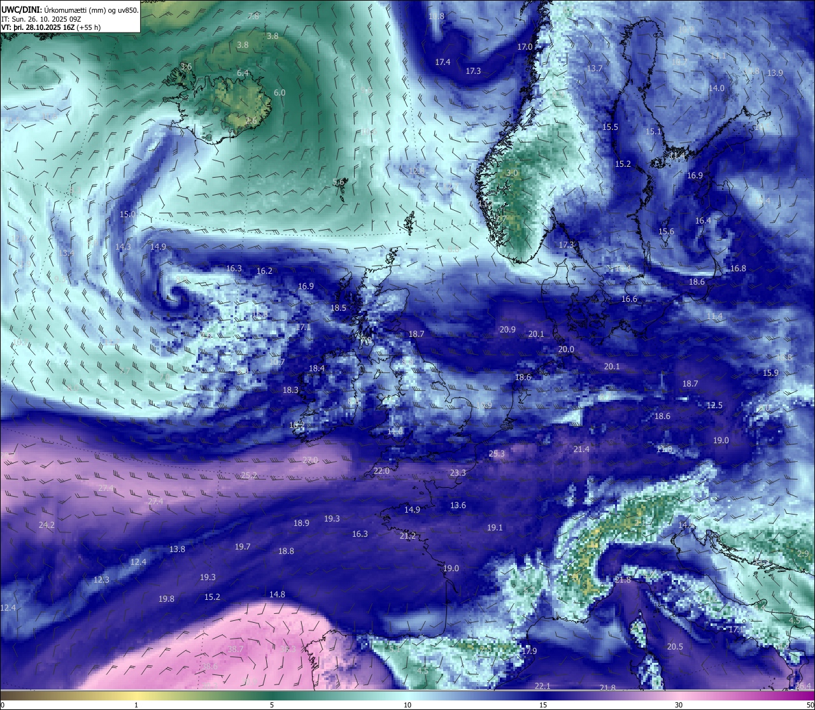This screenshot has height=710, width=815.
Task: Click the 13.6 value on the map
Action: pos(458,505)
